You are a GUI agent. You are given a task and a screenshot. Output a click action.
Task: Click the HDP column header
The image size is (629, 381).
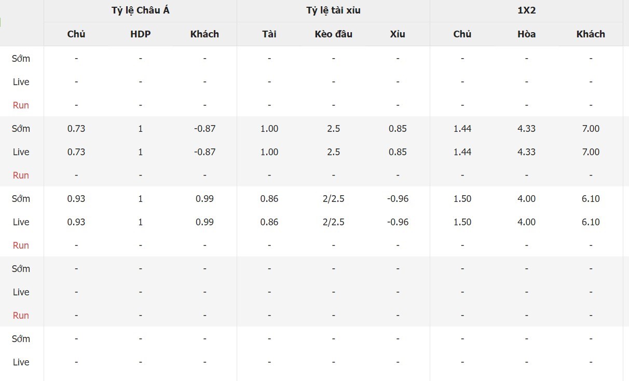[x=141, y=34]
